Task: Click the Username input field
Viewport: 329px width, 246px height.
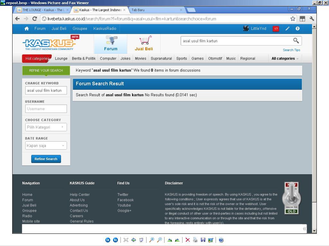Action: pos(46,109)
